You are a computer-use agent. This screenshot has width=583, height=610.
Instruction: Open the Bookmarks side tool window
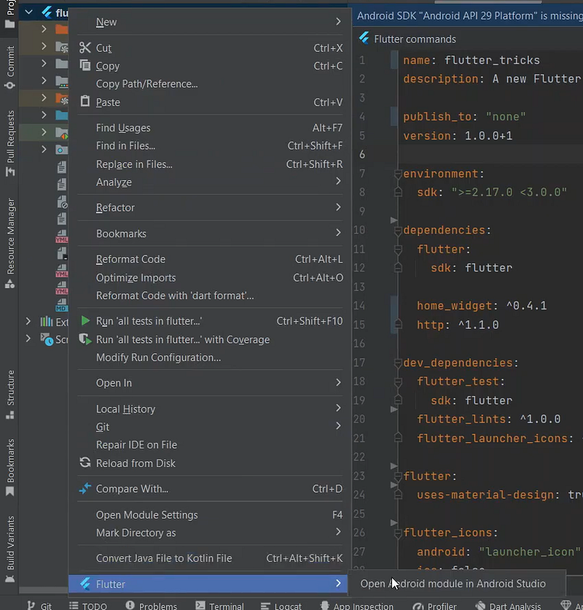pos(10,468)
